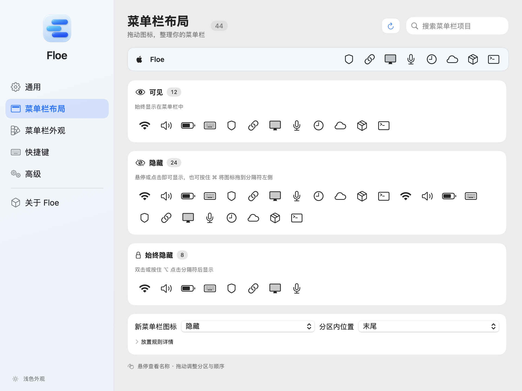Click the box icon in 可见 section
The image size is (522, 391).
point(362,125)
